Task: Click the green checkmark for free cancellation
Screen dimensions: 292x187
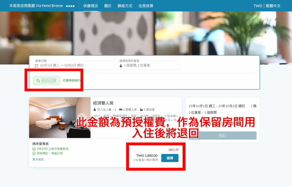Action: [34, 149]
